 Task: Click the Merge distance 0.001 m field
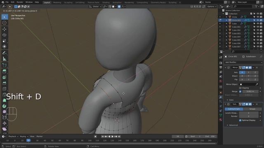pyautogui.click(x=250, y=91)
